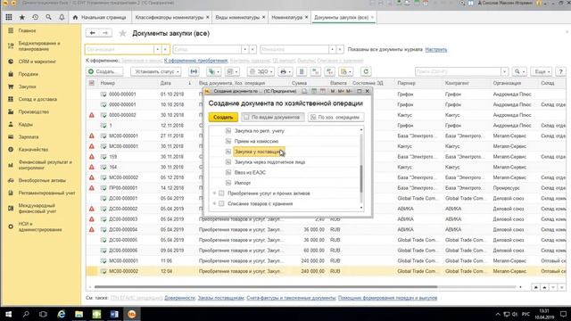Switch to the Номенклатура tab
571x321 pixels.
(x=287, y=18)
